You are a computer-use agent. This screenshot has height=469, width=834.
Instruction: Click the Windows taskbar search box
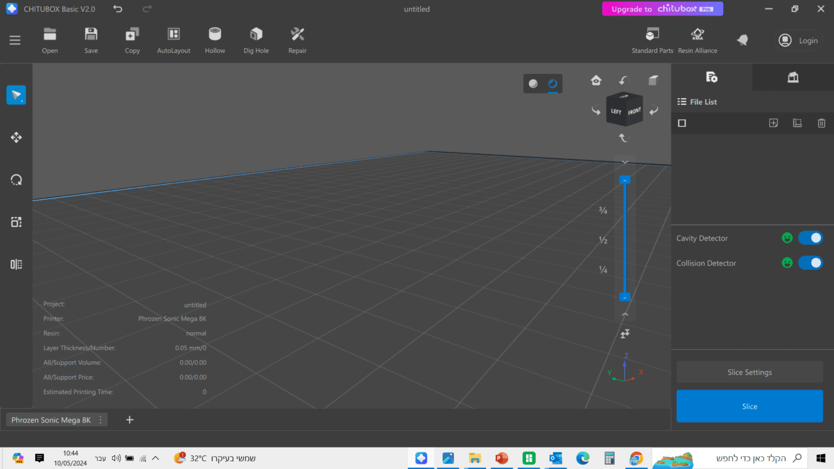730,458
